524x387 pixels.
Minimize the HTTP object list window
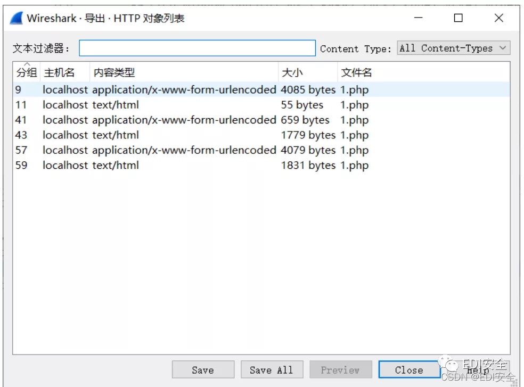(419, 18)
